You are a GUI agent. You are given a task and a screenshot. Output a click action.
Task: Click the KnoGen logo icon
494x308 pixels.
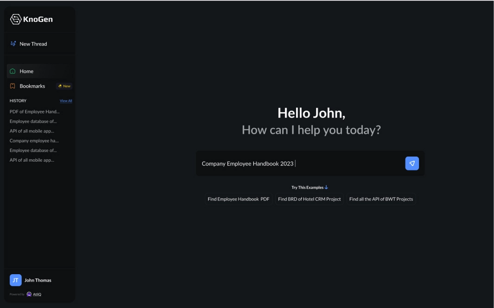click(x=15, y=19)
